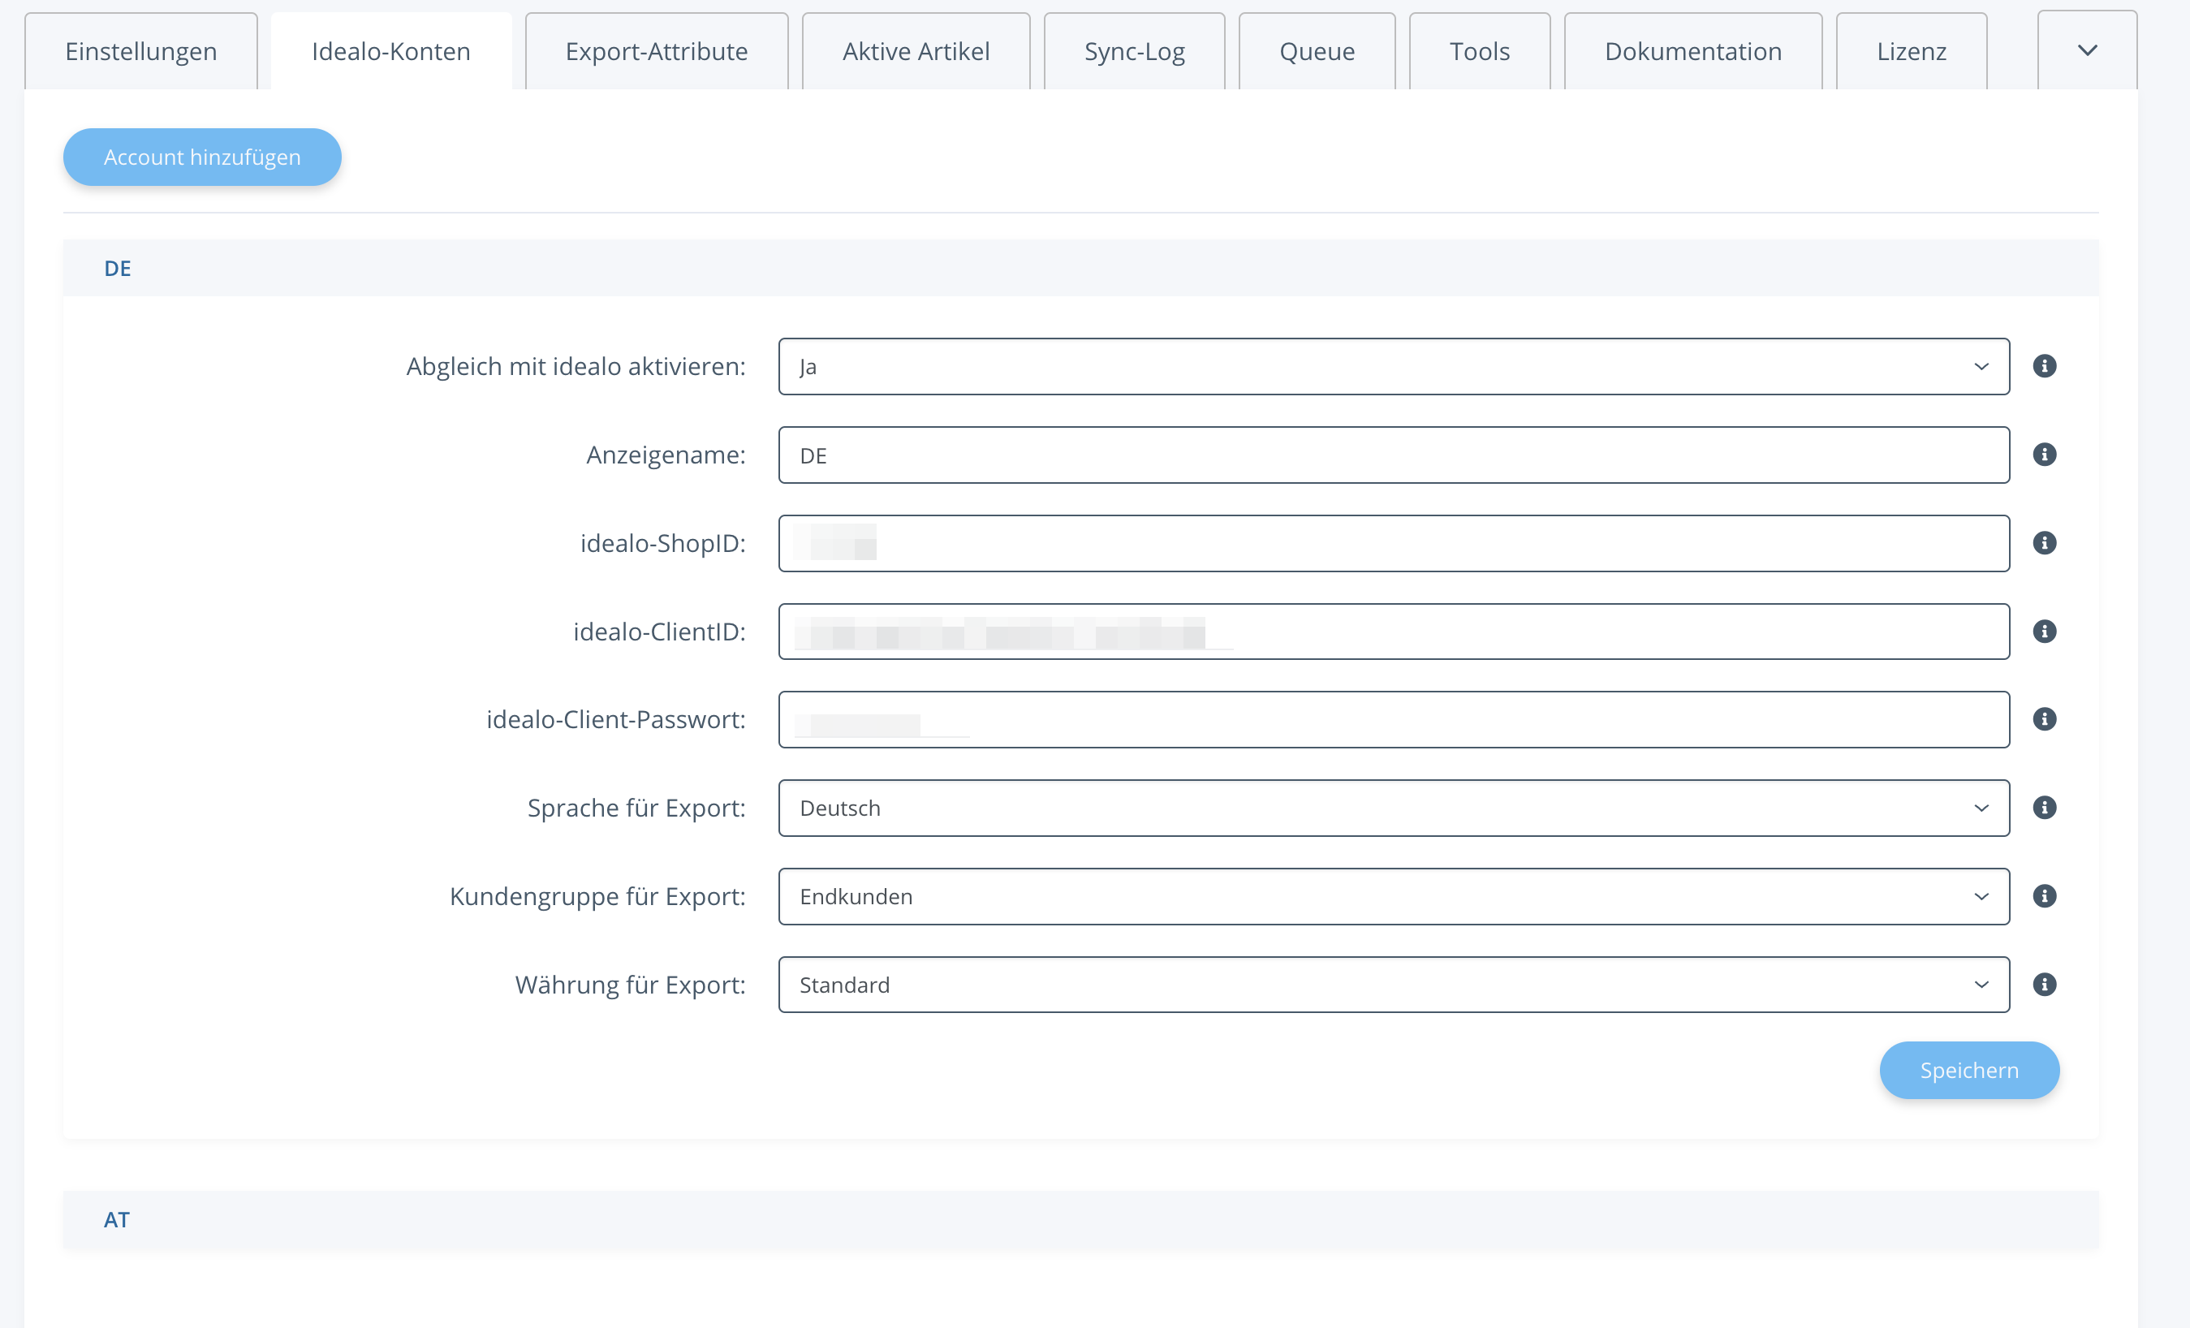The width and height of the screenshot is (2190, 1328).
Task: Click the Account hinzufügen button
Action: pyautogui.click(x=203, y=157)
